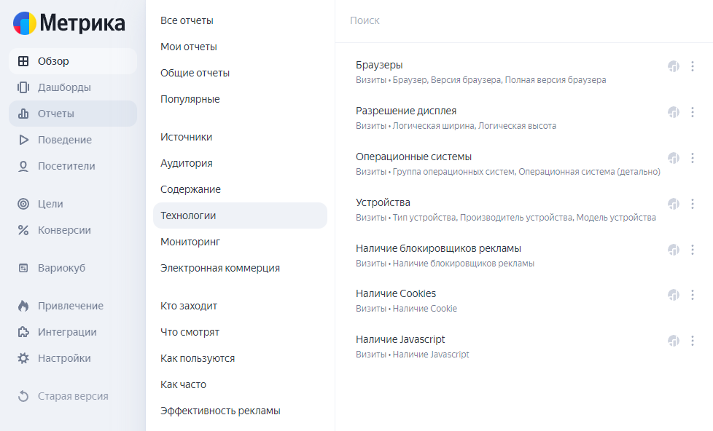This screenshot has width=713, height=431.
Task: Open the Наличие блокировщиков рекламы report
Action: (x=438, y=248)
